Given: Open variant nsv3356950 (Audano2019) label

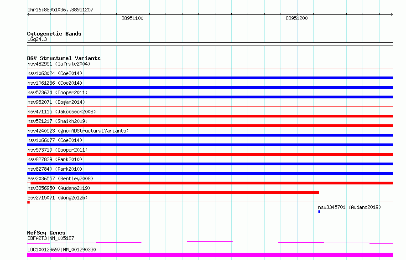Looking at the screenshot, I should coord(59,188).
